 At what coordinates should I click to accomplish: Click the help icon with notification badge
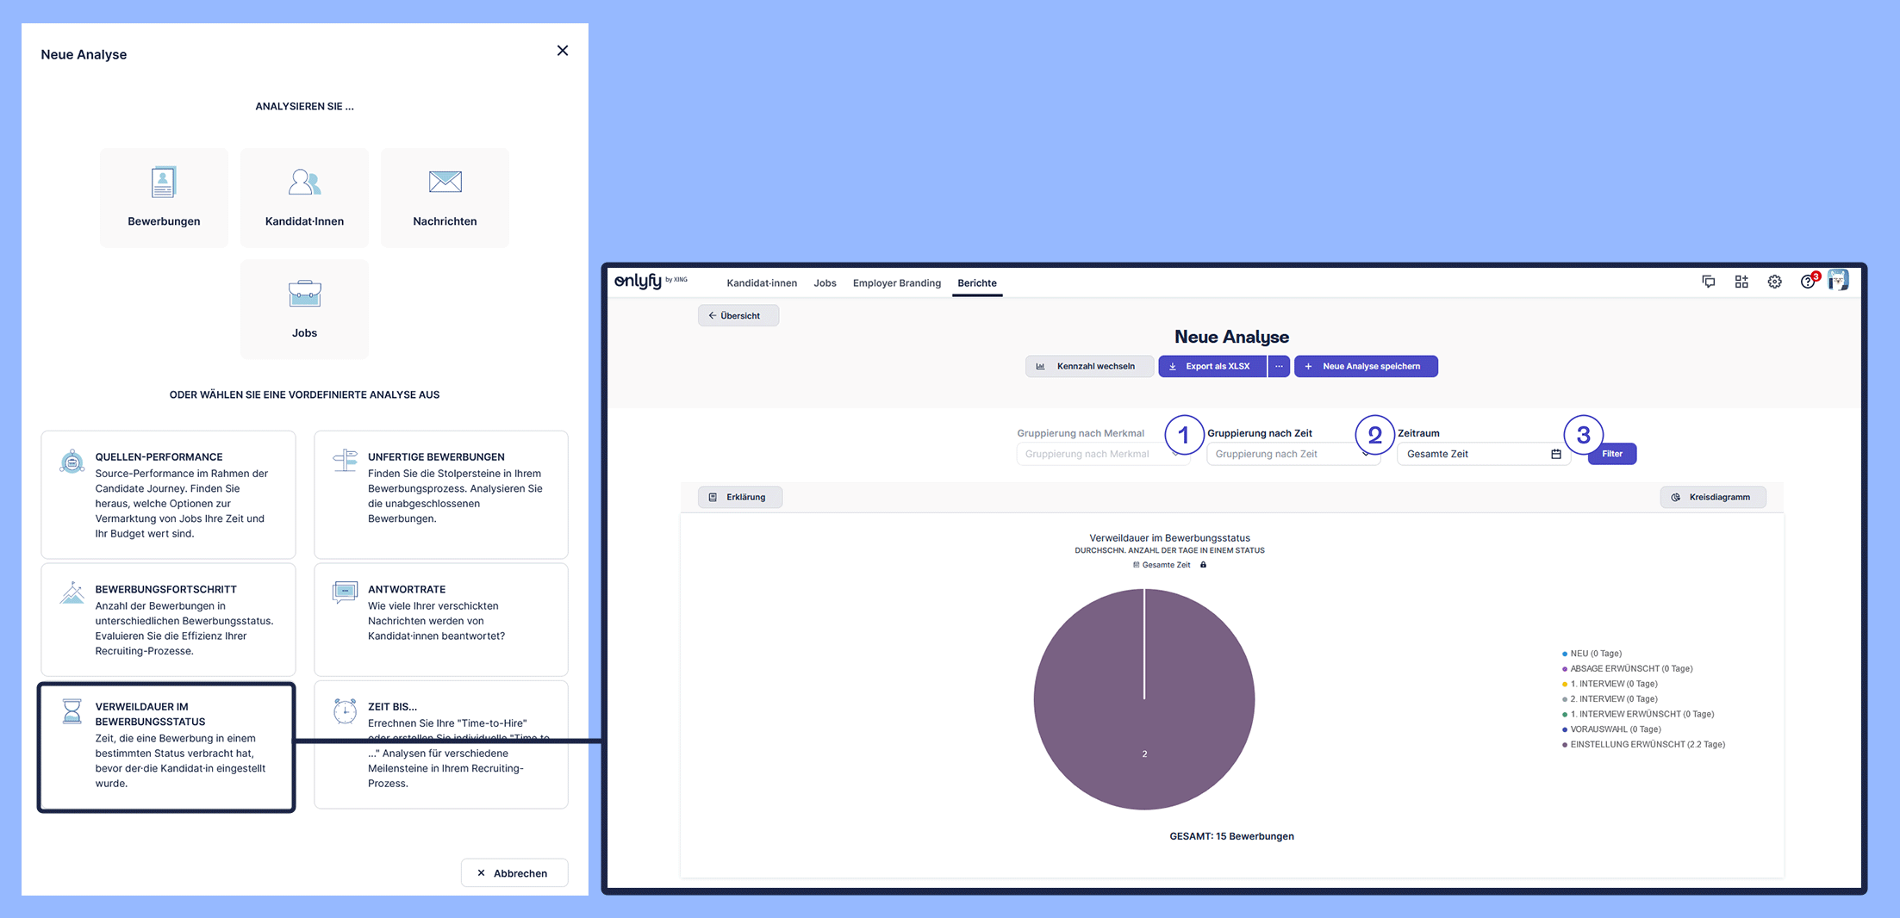tap(1807, 282)
